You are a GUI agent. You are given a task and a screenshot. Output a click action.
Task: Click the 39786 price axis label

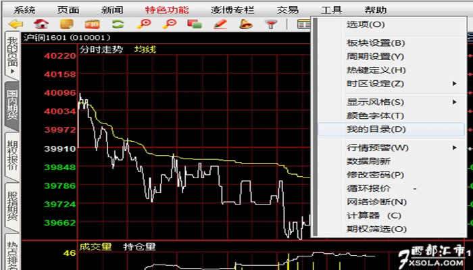tap(60, 186)
